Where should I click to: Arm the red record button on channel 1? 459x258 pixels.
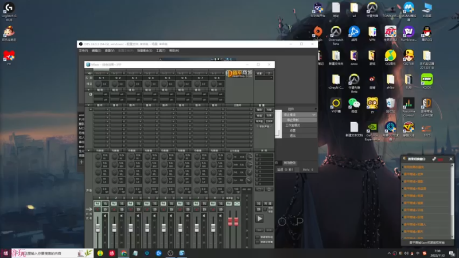pyautogui.click(x=97, y=209)
